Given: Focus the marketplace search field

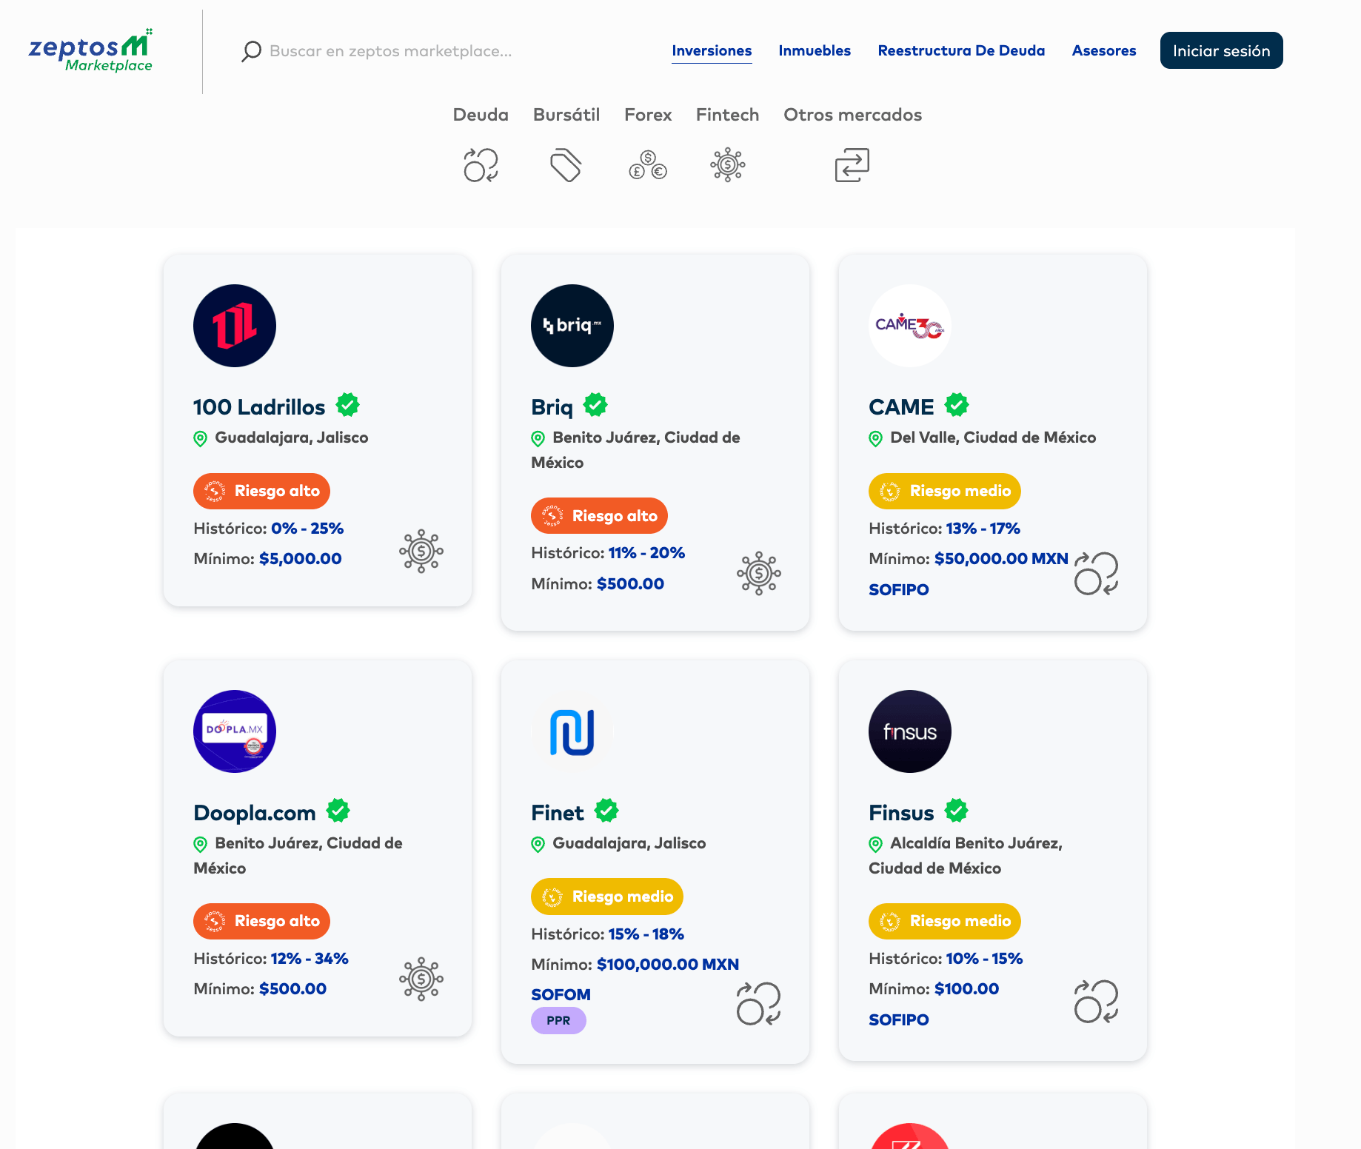Looking at the screenshot, I should pyautogui.click(x=391, y=51).
